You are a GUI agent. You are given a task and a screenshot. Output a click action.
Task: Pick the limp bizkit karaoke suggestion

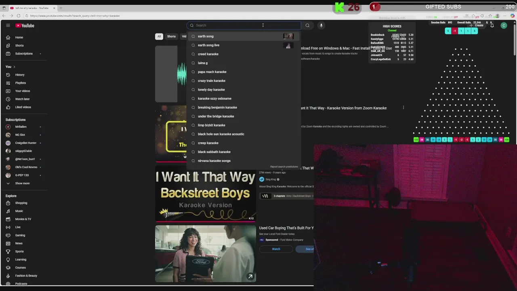pos(244,125)
